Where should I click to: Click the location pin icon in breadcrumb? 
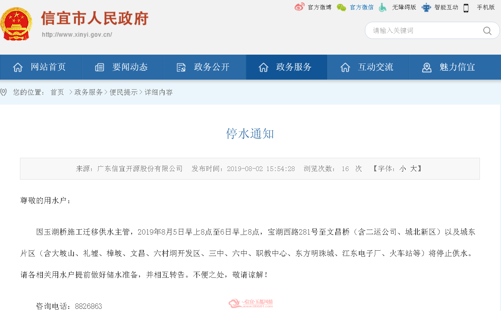(x=4, y=92)
